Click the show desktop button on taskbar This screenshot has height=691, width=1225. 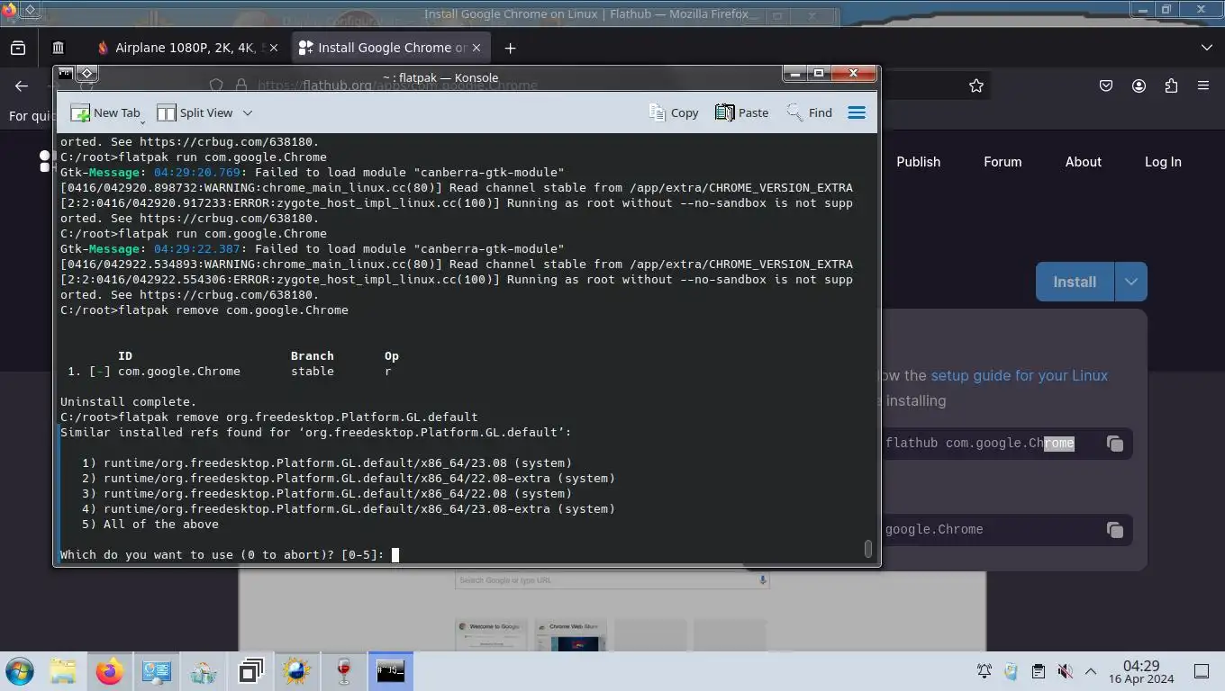1202,671
